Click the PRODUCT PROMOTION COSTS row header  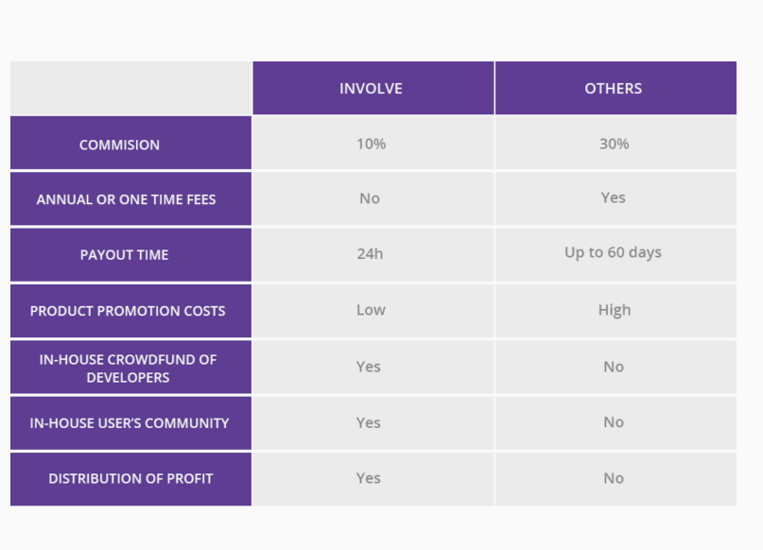(x=130, y=311)
